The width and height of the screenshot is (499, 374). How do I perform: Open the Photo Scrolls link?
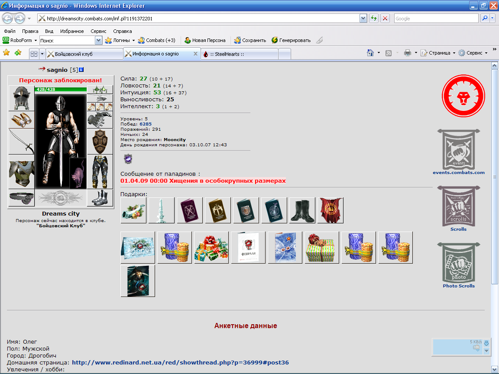[459, 286]
